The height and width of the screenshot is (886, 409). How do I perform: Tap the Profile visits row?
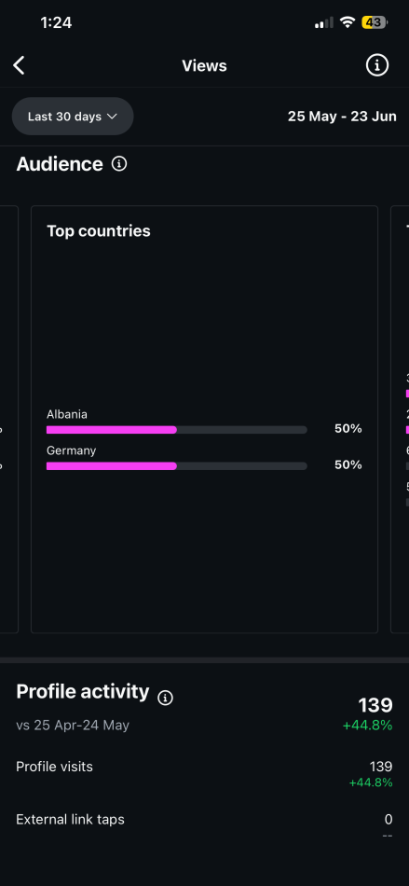click(204, 773)
